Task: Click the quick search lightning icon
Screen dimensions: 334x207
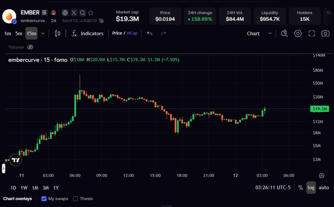Action: click(x=284, y=33)
